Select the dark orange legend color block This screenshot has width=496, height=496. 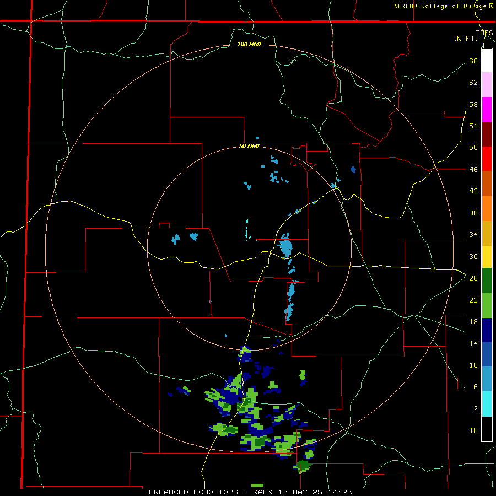click(487, 183)
